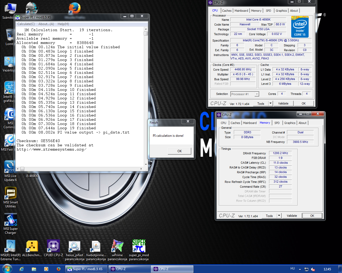Click the xtremesystems.org URL text
The width and height of the screenshot is (342, 273).
coord(51,149)
